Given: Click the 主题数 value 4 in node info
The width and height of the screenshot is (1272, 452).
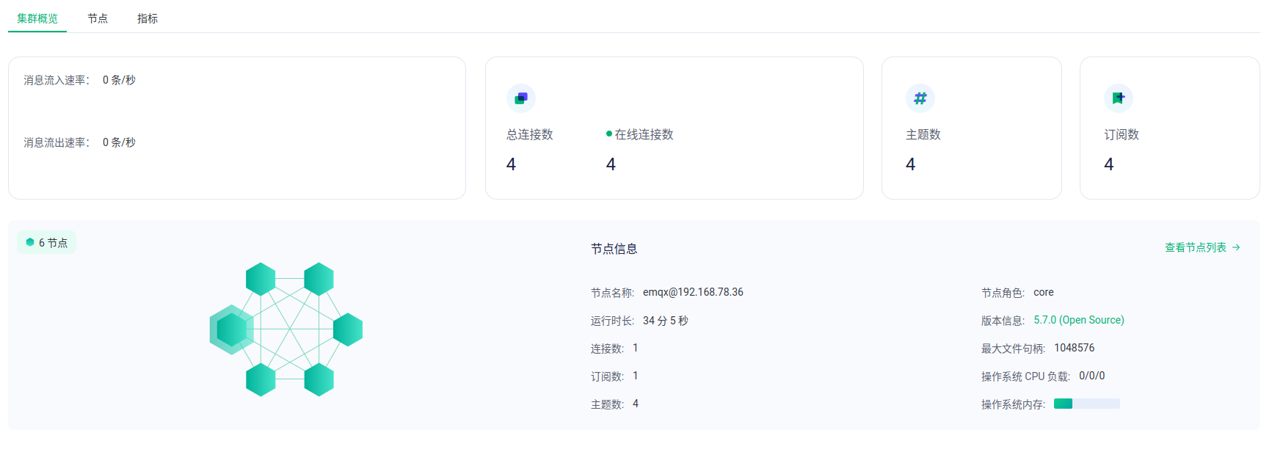Looking at the screenshot, I should click(636, 404).
